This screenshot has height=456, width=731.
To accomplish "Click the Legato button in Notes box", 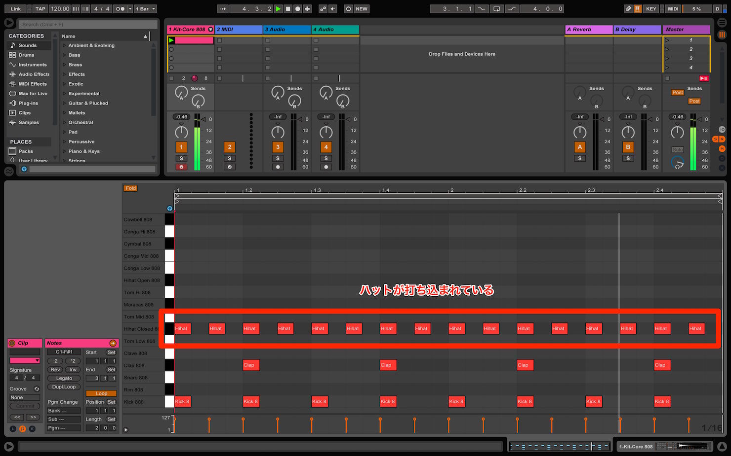I will click(64, 378).
